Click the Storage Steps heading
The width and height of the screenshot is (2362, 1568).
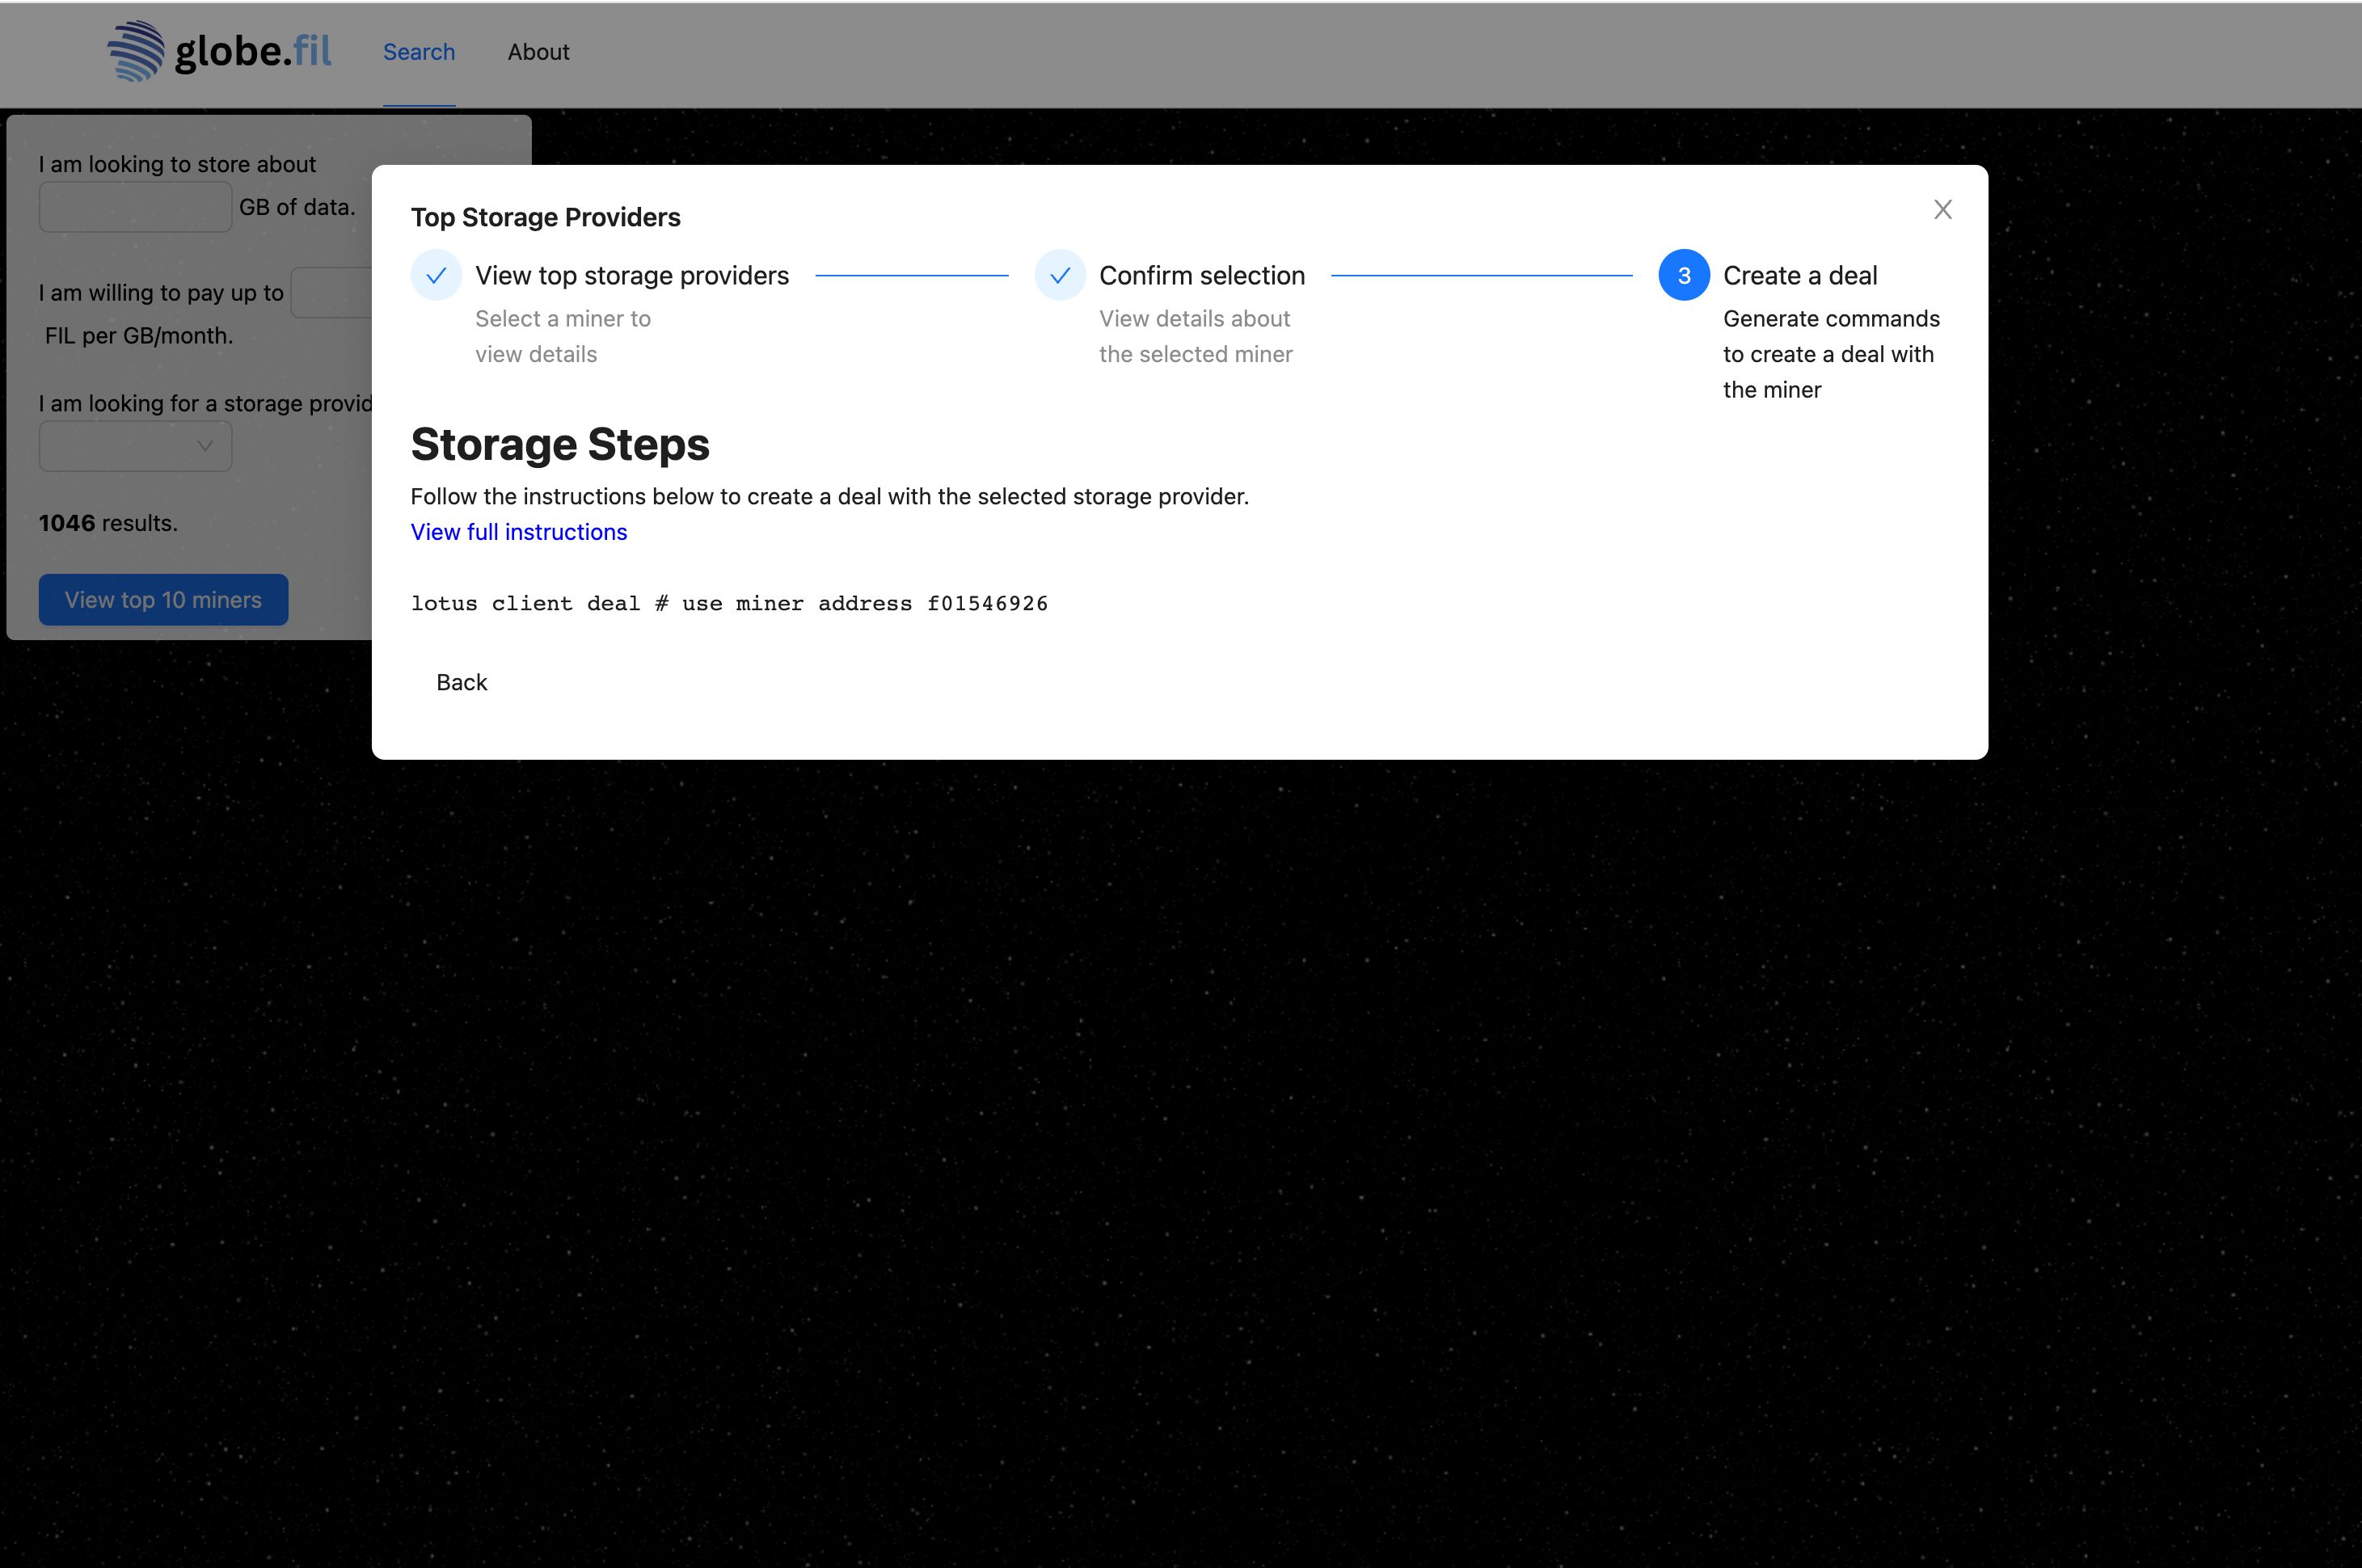pyautogui.click(x=560, y=444)
